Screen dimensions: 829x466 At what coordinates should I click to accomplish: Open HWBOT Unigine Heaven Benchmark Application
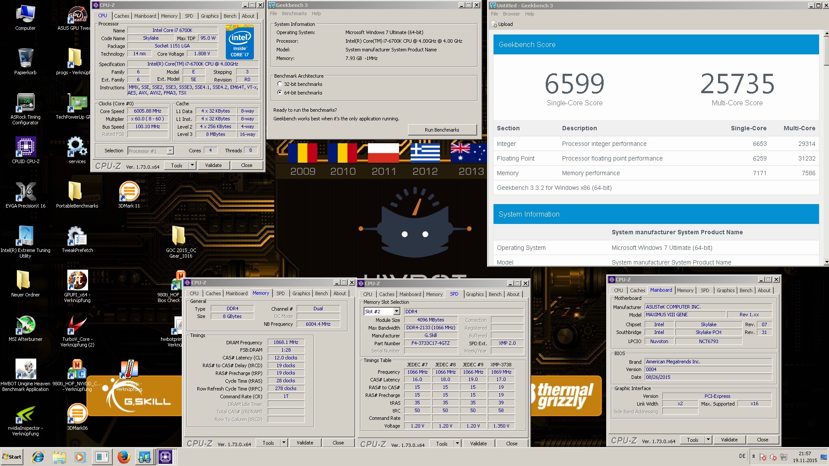pos(25,375)
